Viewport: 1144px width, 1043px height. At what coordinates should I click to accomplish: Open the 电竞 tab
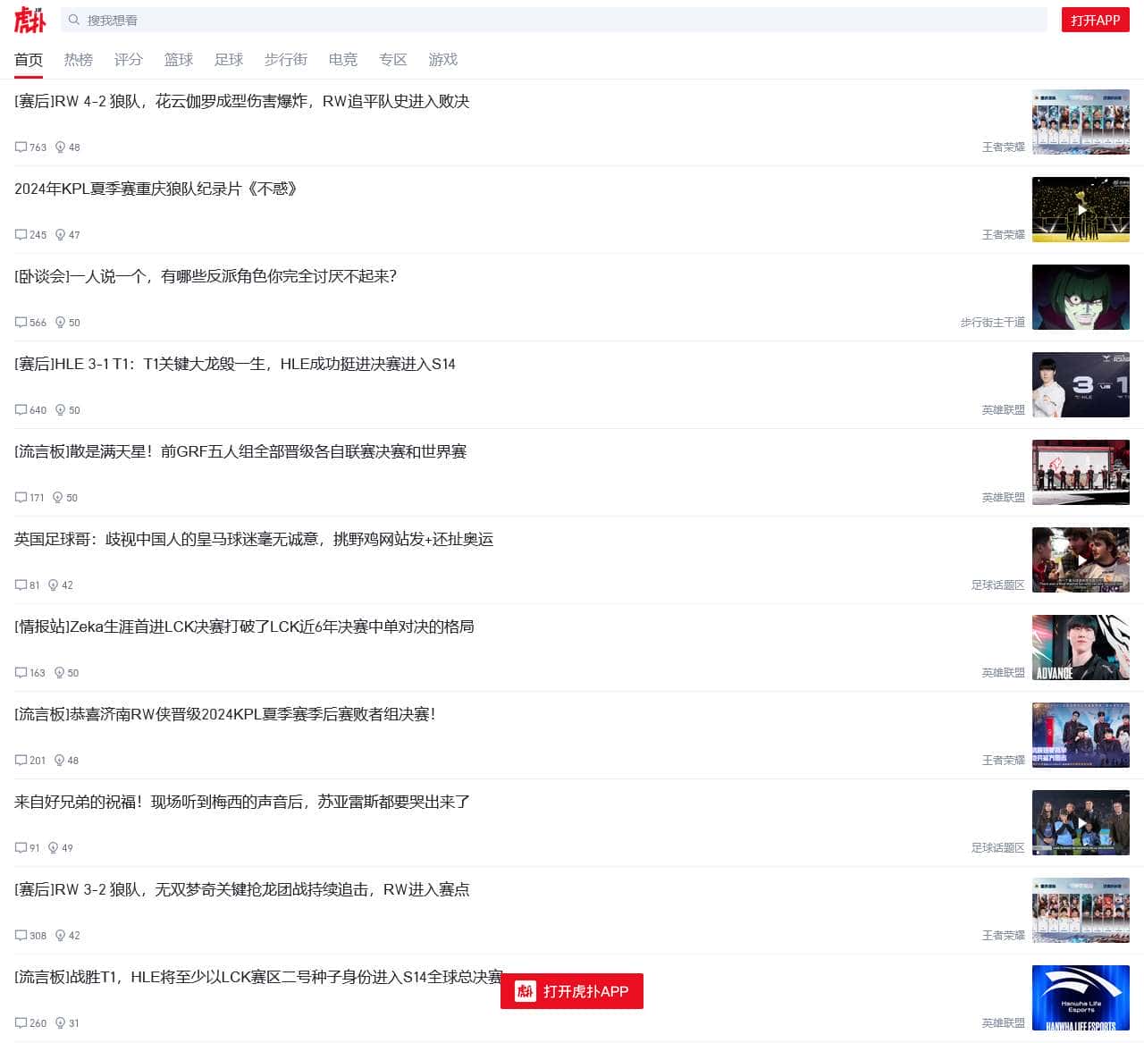coord(343,60)
